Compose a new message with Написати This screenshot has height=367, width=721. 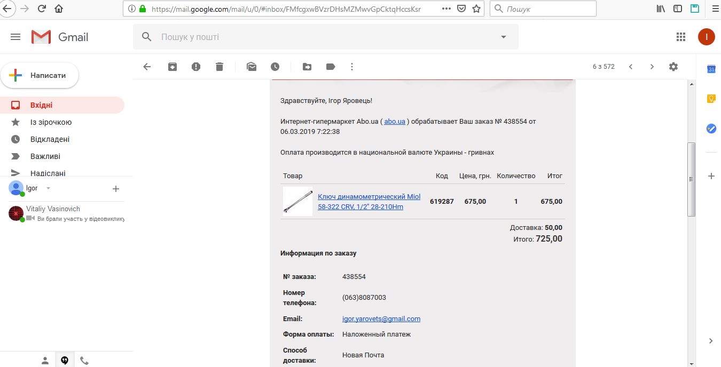(x=40, y=75)
